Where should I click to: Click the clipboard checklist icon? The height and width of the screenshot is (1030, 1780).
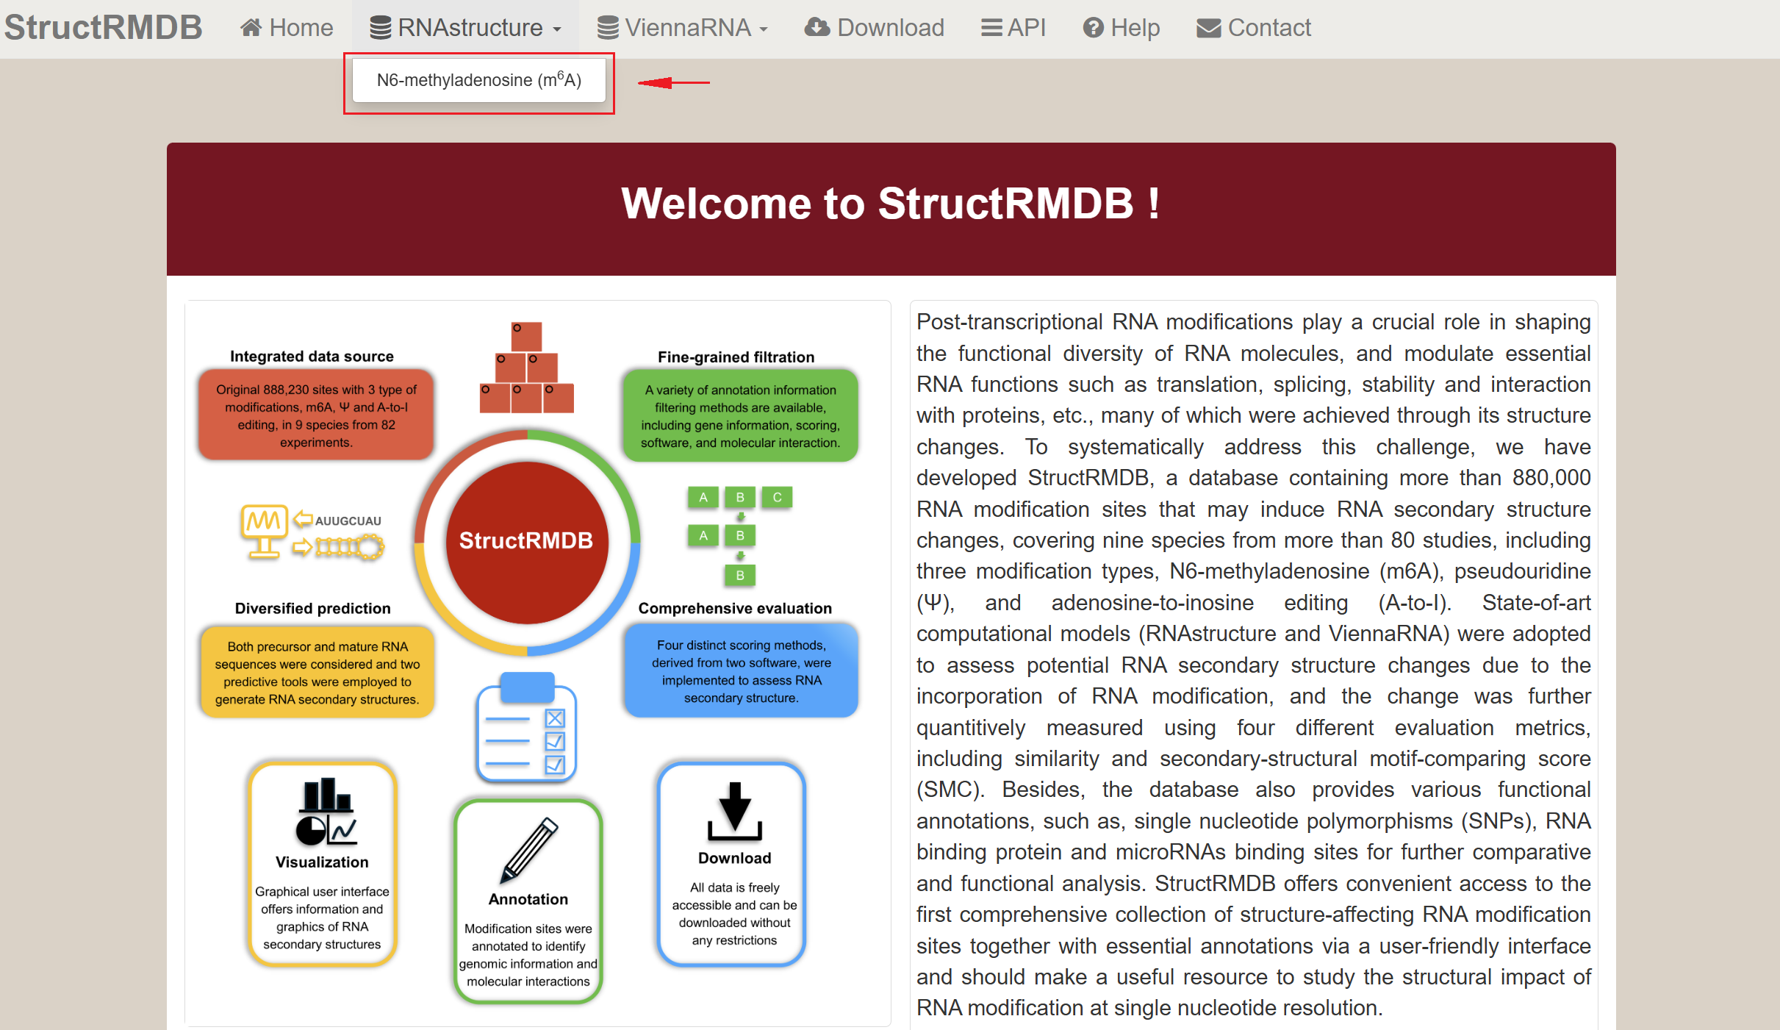(526, 728)
